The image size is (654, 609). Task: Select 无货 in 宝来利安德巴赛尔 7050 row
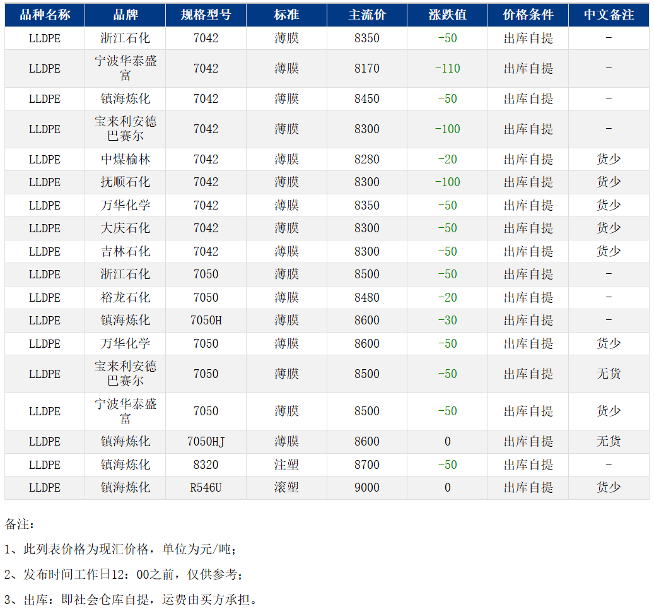click(x=609, y=374)
